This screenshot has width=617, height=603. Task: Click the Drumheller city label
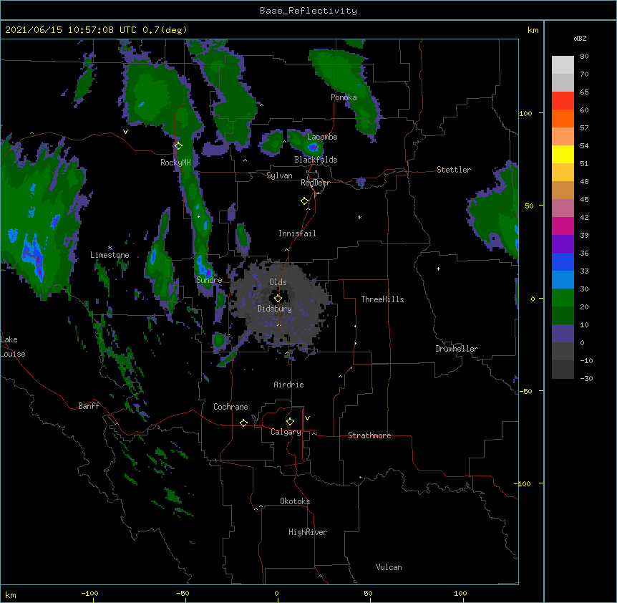(457, 349)
